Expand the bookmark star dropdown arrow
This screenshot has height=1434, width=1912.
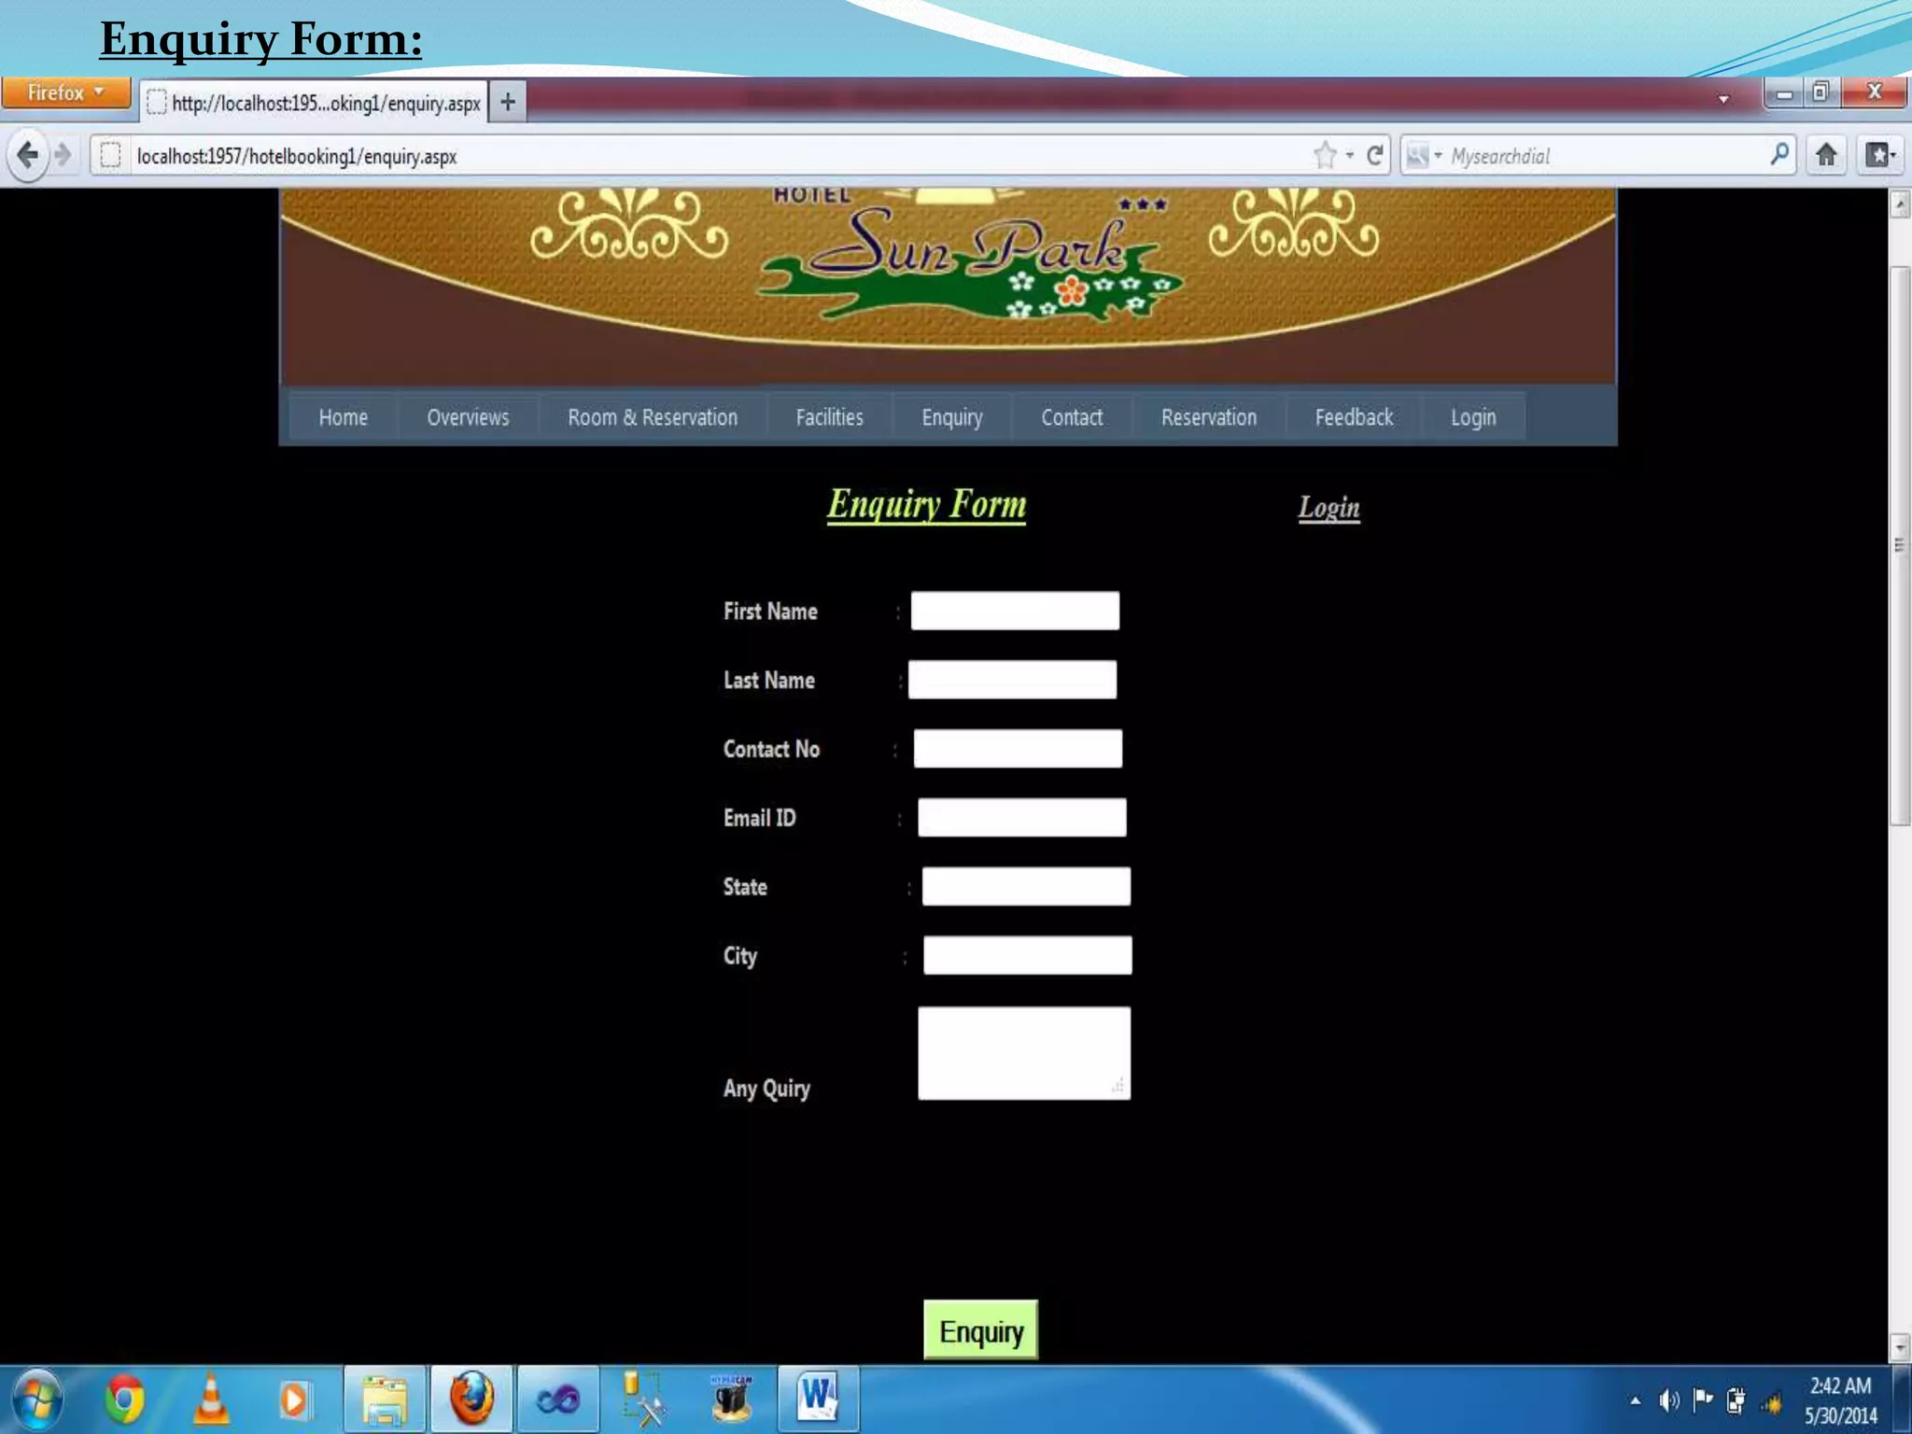tap(1349, 156)
